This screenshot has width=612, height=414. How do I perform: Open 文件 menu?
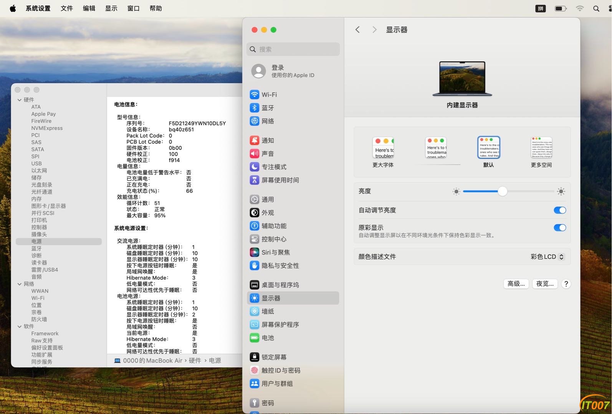click(67, 8)
